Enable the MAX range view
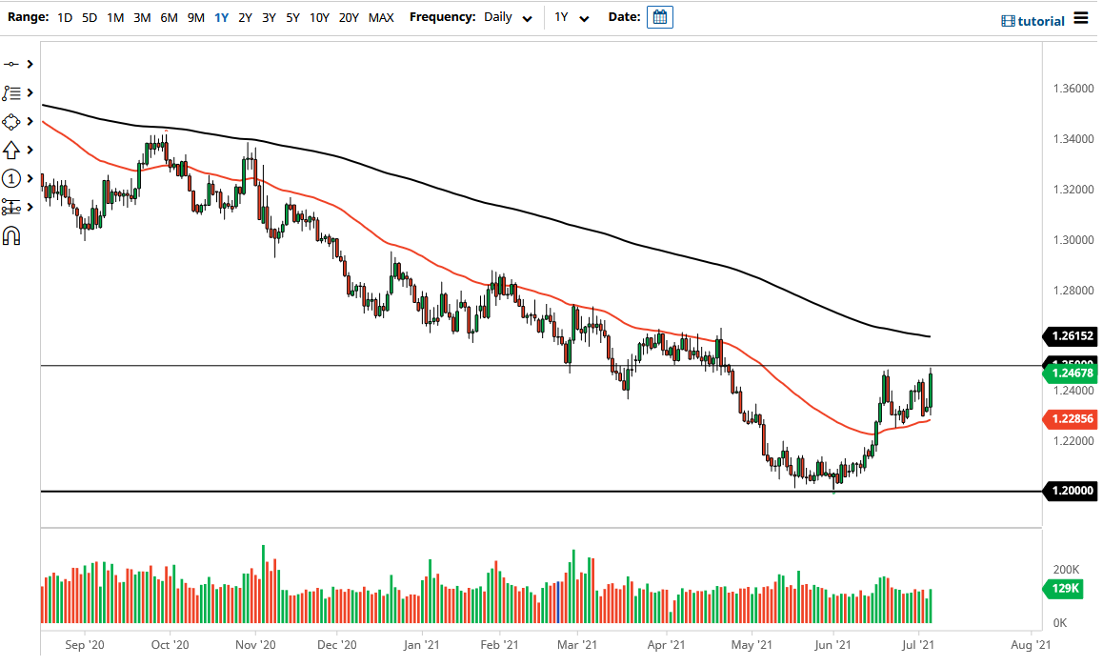The image size is (1103, 666). pyautogui.click(x=381, y=17)
